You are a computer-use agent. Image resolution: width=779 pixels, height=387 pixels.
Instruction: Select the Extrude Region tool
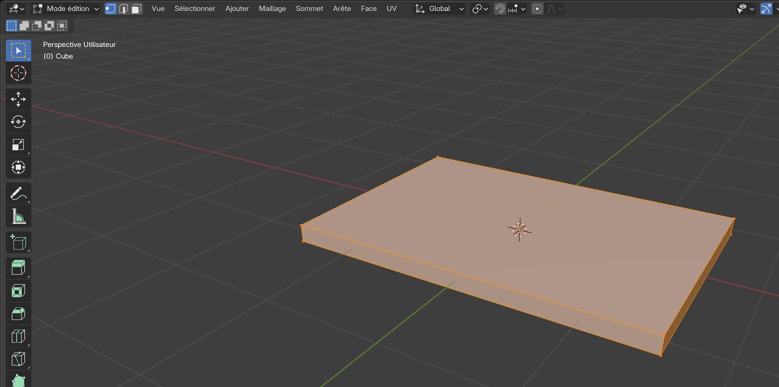tap(18, 268)
